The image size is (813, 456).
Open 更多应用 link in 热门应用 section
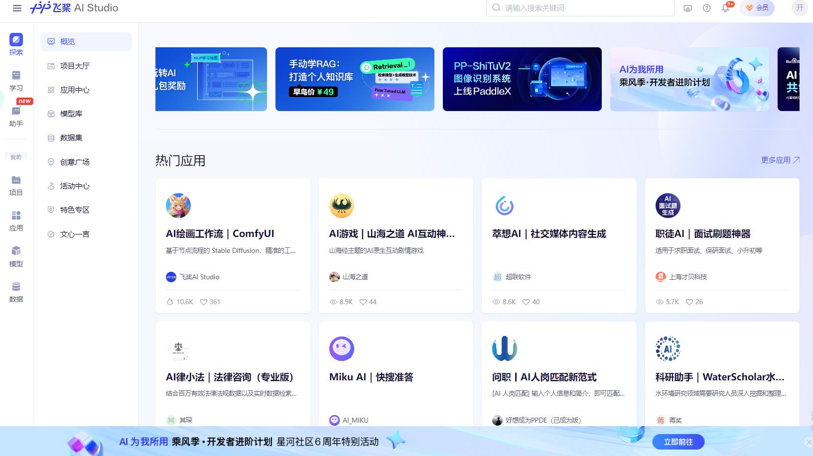tap(780, 160)
